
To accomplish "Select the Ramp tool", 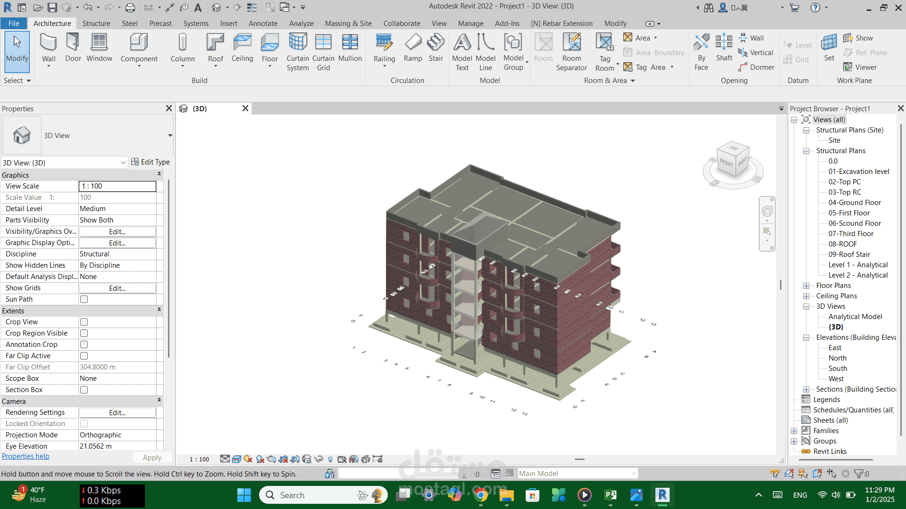I will pyautogui.click(x=413, y=48).
